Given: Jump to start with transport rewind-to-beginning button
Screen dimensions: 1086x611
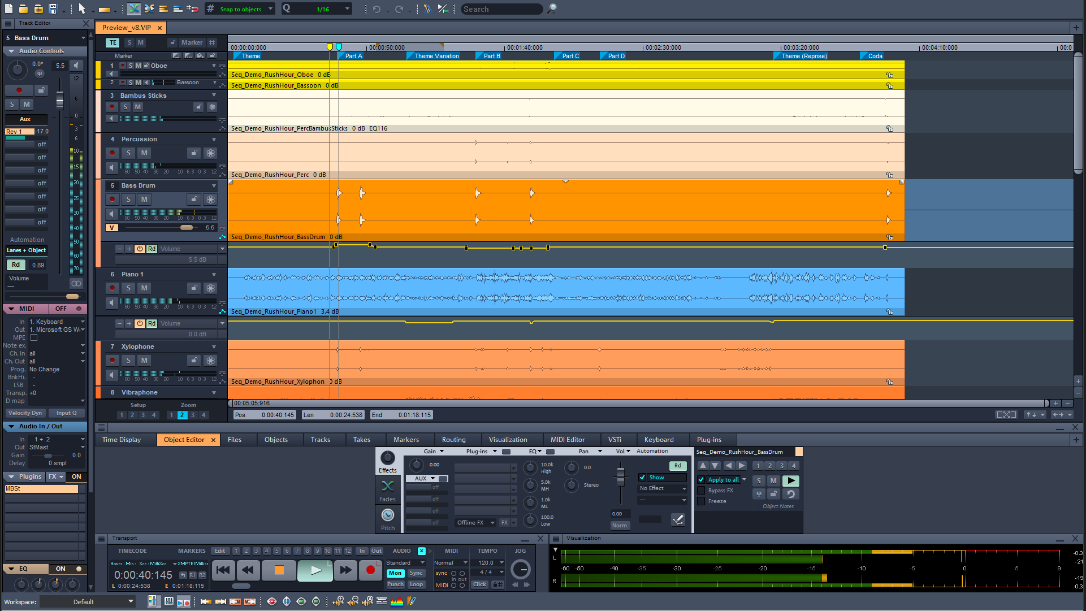Looking at the screenshot, I should tap(223, 570).
